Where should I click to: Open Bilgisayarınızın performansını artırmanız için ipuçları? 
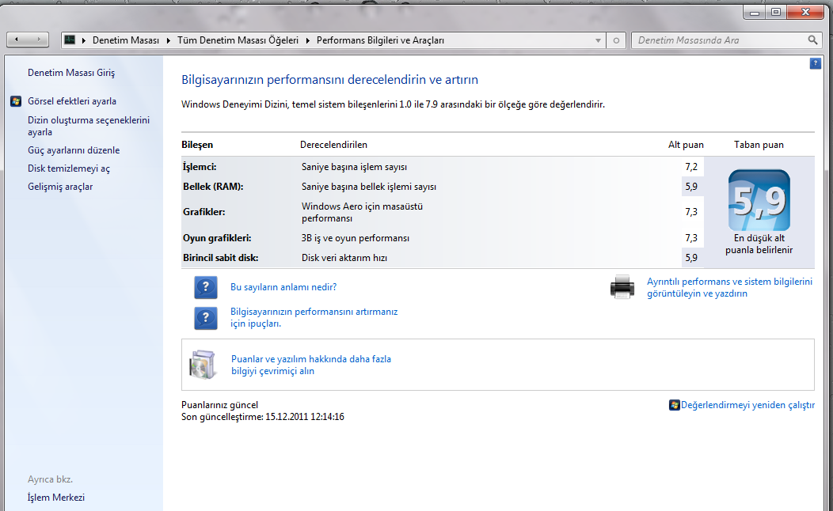pyautogui.click(x=314, y=317)
